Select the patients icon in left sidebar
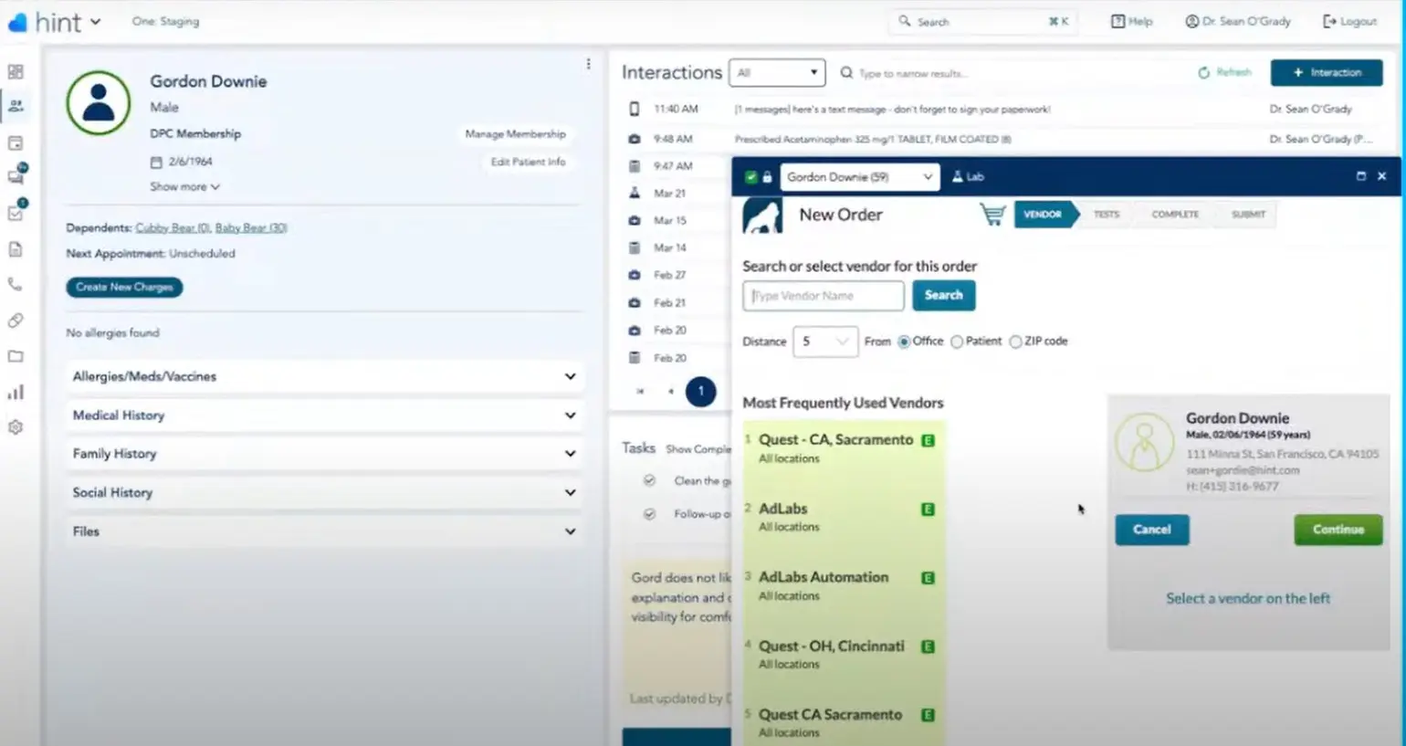This screenshot has height=746, width=1406. coord(16,105)
